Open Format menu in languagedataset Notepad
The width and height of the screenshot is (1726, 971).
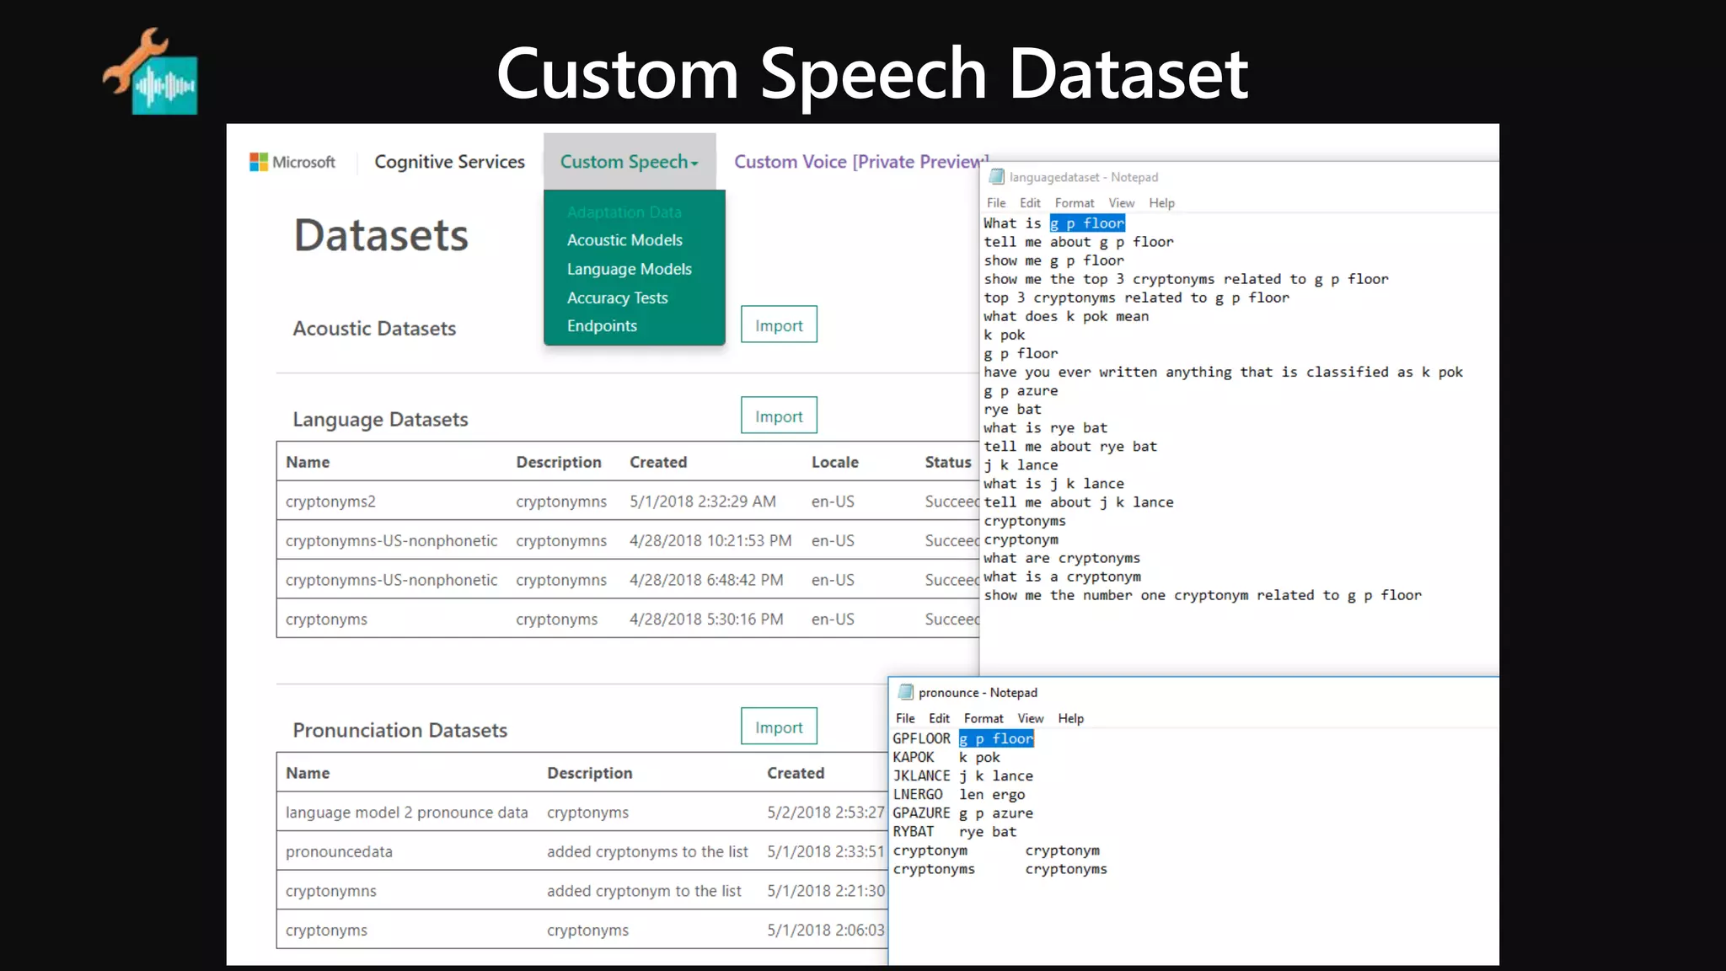[x=1074, y=203]
